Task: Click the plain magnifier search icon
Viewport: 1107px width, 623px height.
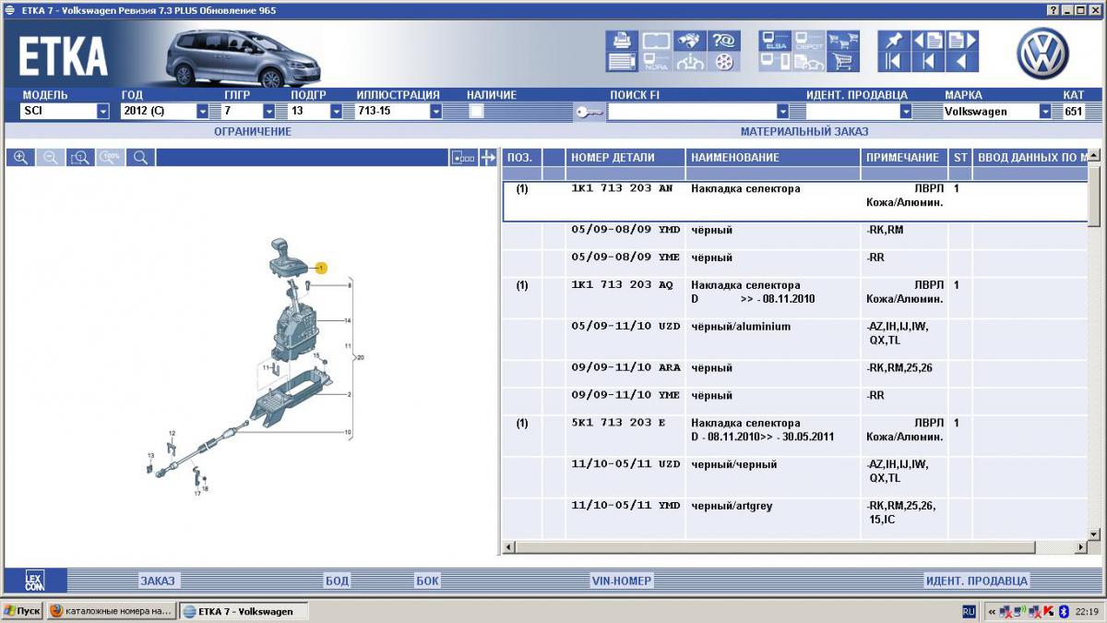Action: coord(140,158)
